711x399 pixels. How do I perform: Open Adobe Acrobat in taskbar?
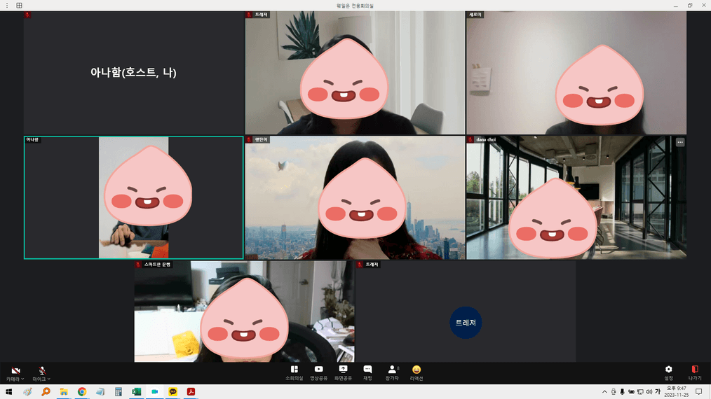coord(191,392)
